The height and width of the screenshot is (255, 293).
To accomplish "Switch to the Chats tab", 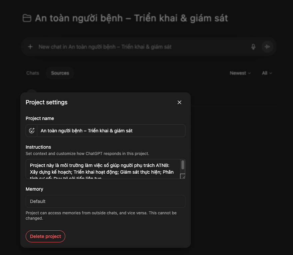I will tap(33, 73).
